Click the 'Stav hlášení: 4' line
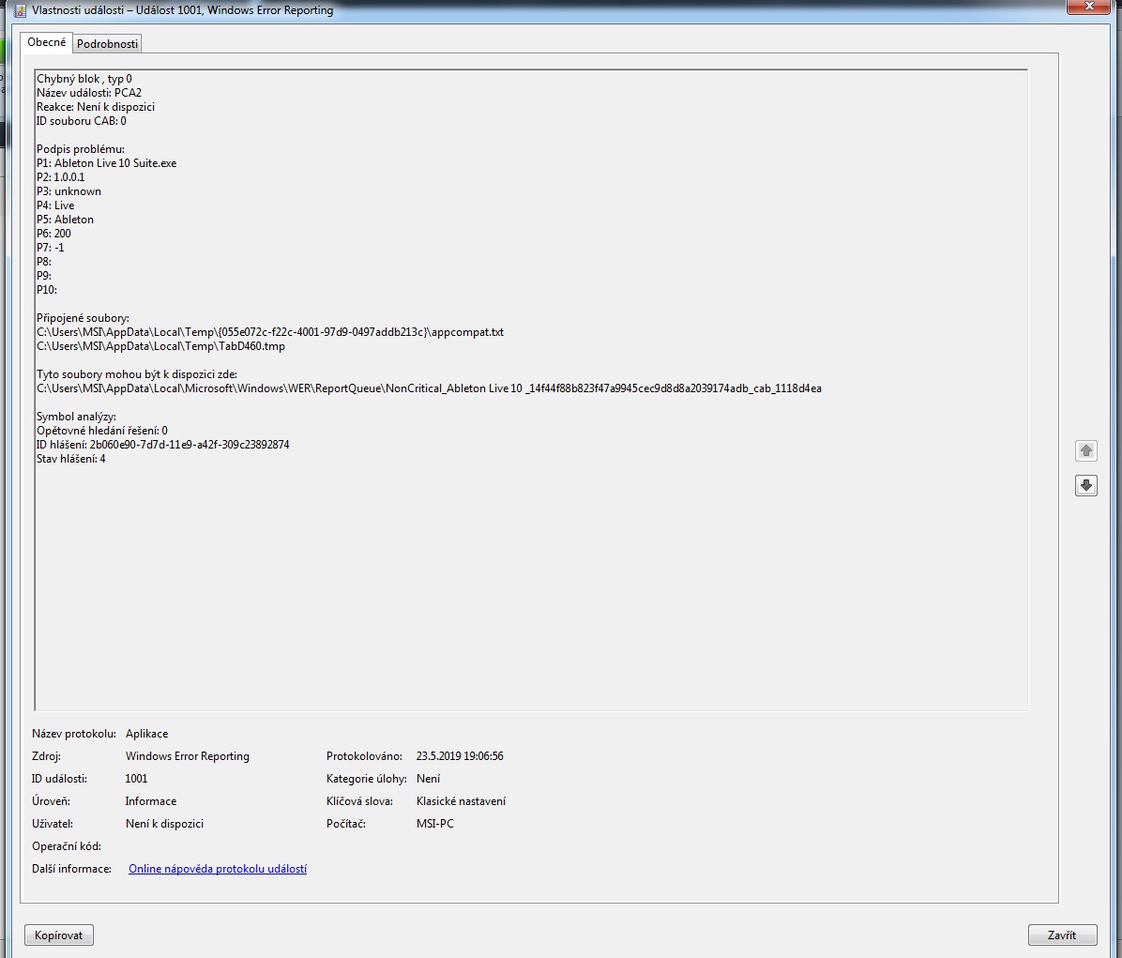The image size is (1122, 958). click(71, 459)
